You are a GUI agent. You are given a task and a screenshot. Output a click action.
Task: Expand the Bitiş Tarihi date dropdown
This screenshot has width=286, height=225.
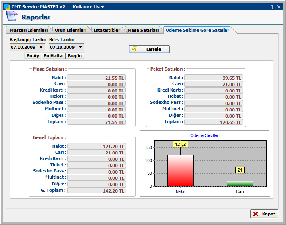tap(81, 48)
